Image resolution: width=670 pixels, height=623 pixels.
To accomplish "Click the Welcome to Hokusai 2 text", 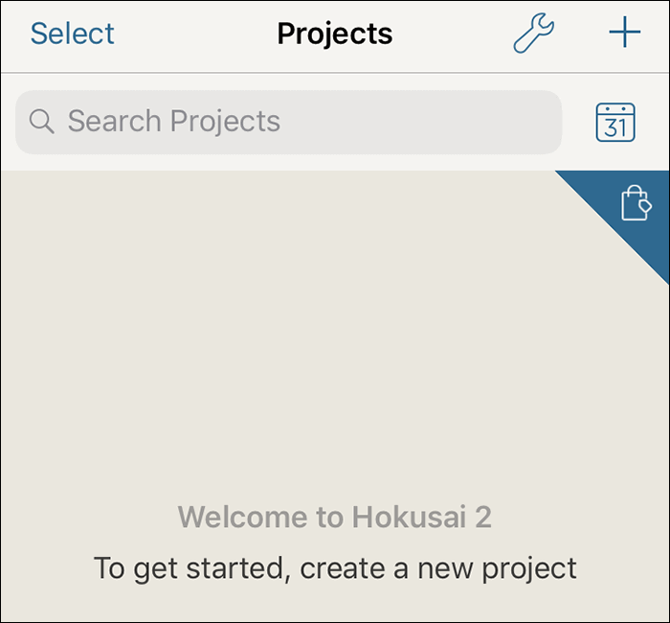I will pos(334,518).
